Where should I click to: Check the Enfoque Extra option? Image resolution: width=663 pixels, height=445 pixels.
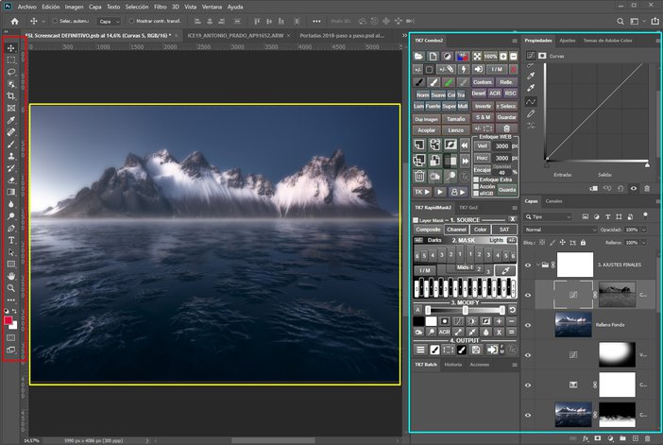coord(475,179)
